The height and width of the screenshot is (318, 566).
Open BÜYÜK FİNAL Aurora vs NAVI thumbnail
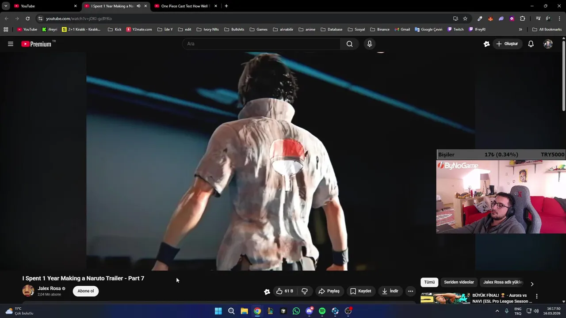445,298
